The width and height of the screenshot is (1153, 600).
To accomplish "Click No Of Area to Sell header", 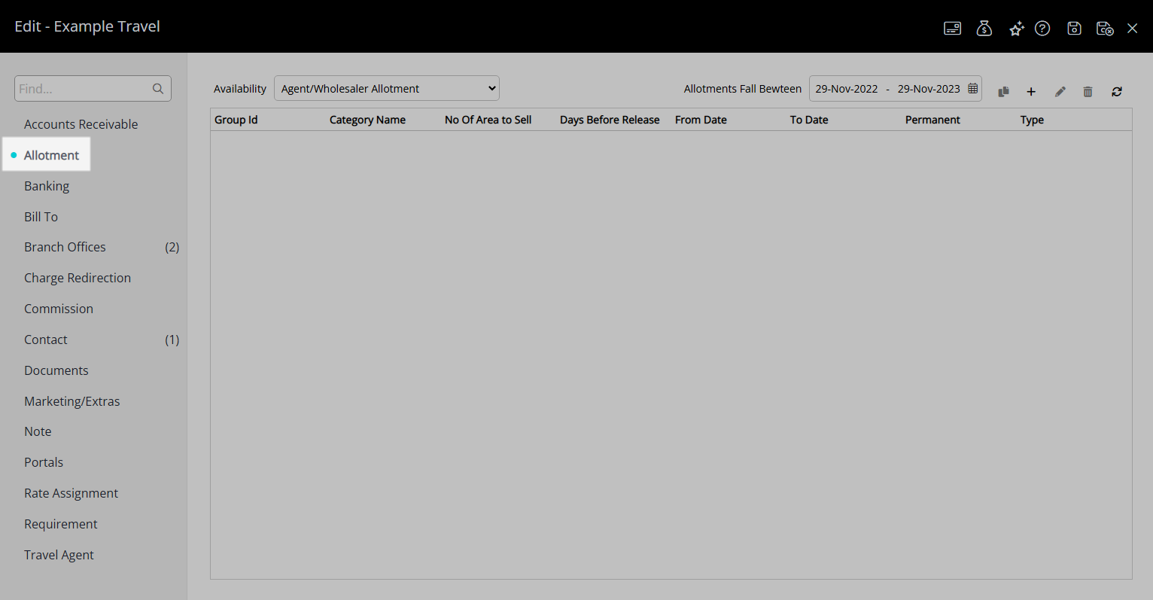I will click(x=488, y=120).
